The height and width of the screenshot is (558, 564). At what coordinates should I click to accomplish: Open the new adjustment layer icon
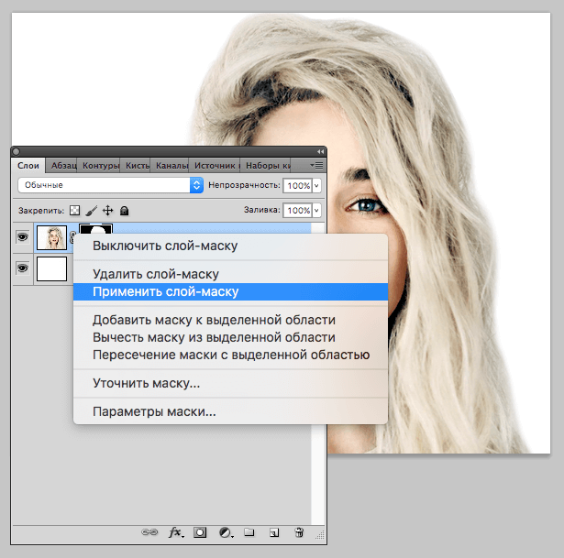pos(226,532)
